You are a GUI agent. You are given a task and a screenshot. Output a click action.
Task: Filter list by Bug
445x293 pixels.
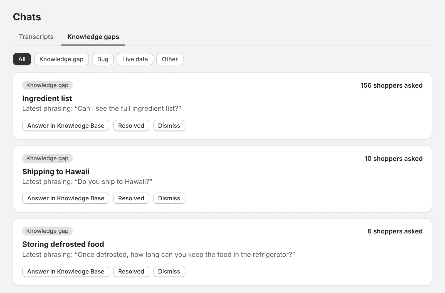[103, 59]
